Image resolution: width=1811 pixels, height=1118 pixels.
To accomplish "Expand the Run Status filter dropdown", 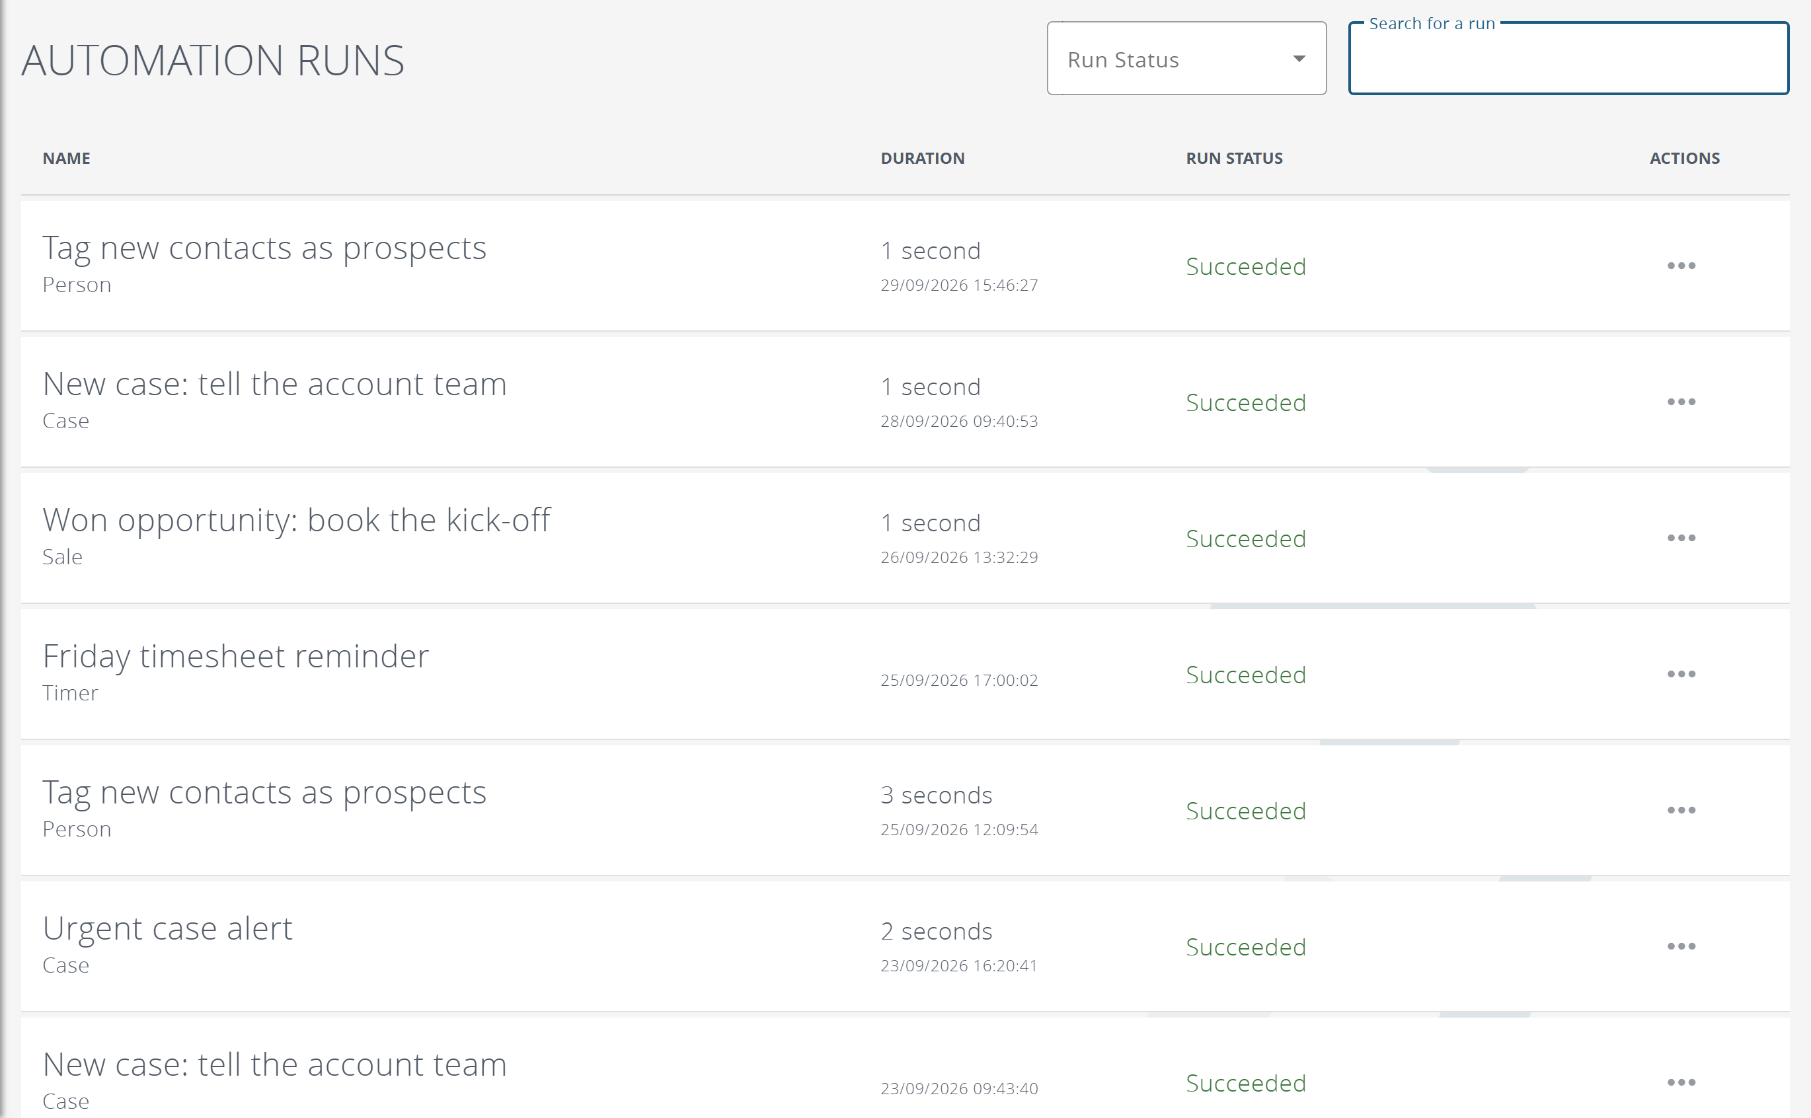I will (x=1186, y=58).
